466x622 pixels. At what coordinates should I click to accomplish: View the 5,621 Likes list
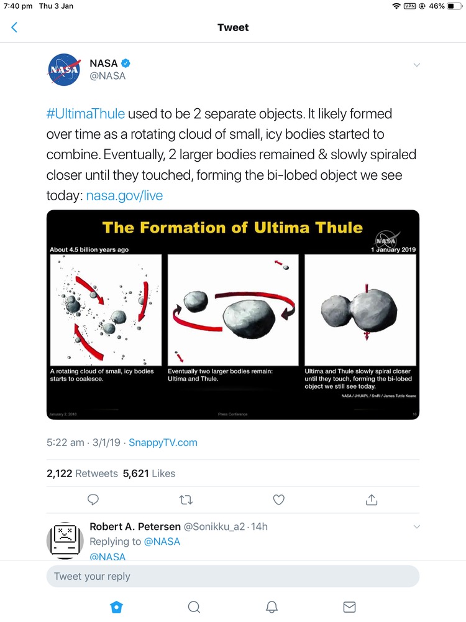click(x=149, y=473)
